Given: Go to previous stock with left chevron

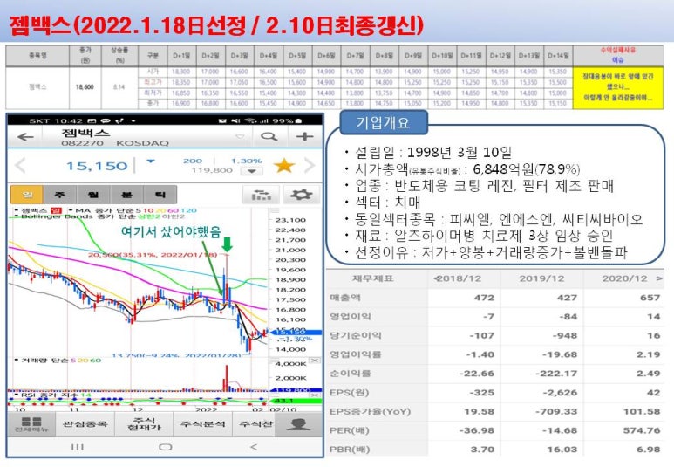Looking at the screenshot, I should tap(20, 166).
